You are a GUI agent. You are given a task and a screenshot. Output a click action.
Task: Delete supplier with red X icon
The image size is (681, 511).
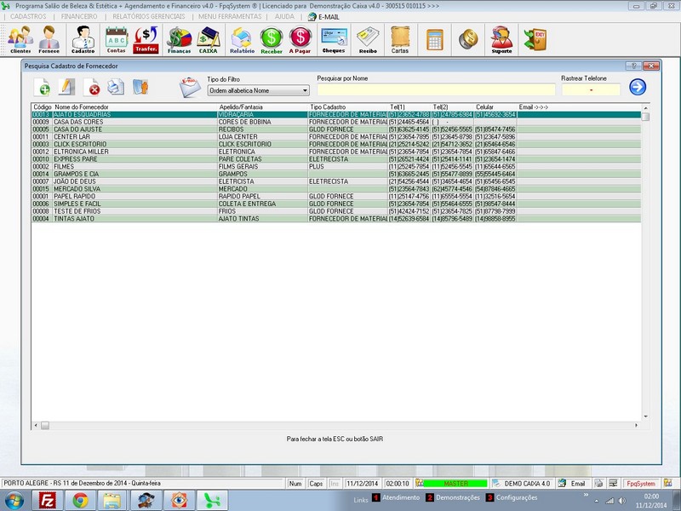coord(92,87)
